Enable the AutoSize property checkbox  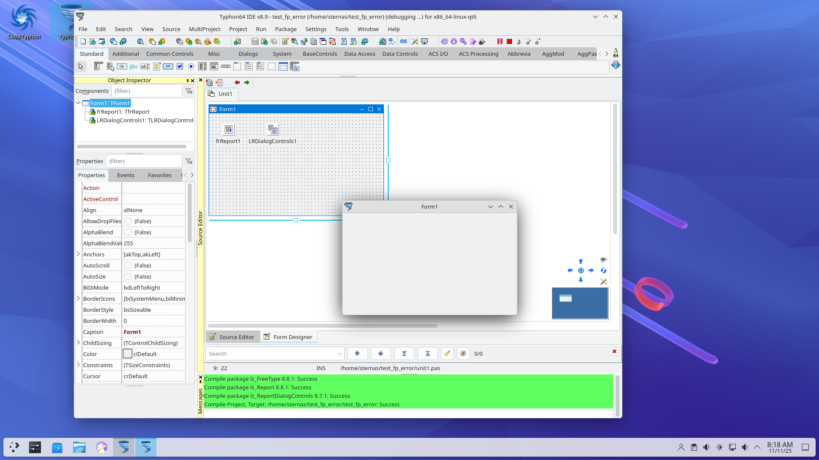128,276
